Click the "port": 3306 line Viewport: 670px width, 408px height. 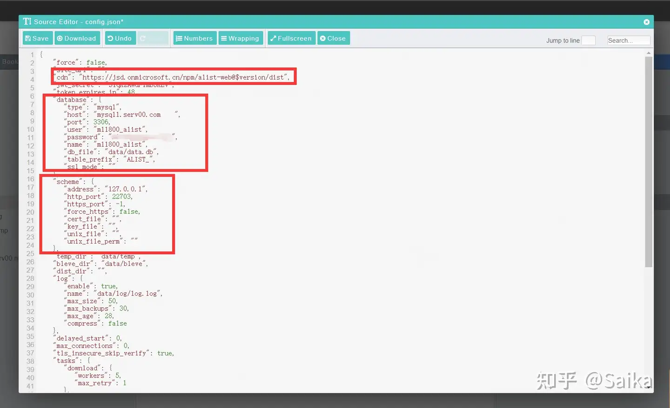[x=87, y=122]
